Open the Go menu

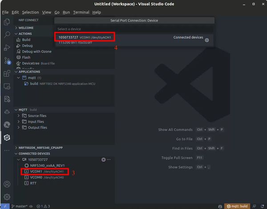pos(57,12)
